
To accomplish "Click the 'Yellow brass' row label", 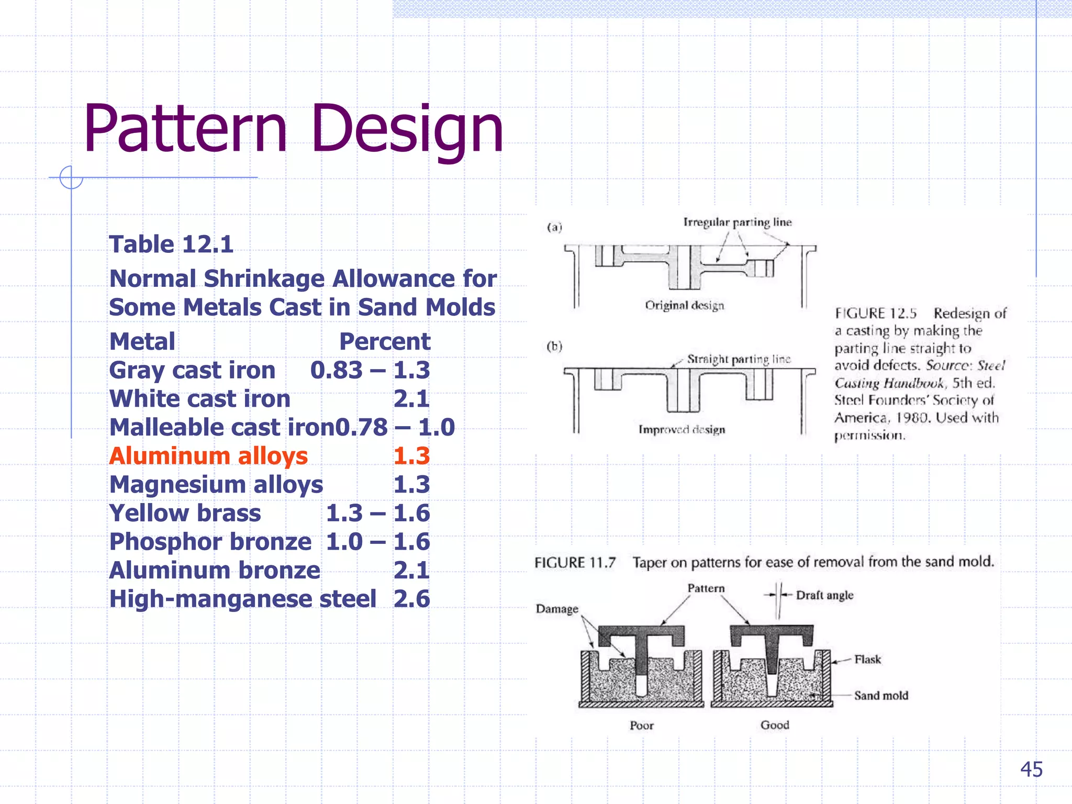I will [185, 513].
